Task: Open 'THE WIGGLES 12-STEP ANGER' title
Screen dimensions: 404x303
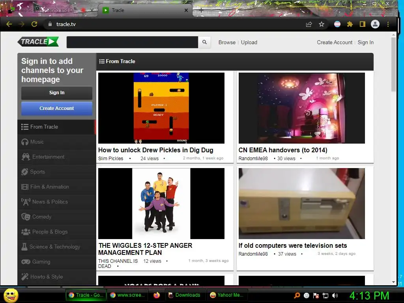Action: [x=145, y=249]
